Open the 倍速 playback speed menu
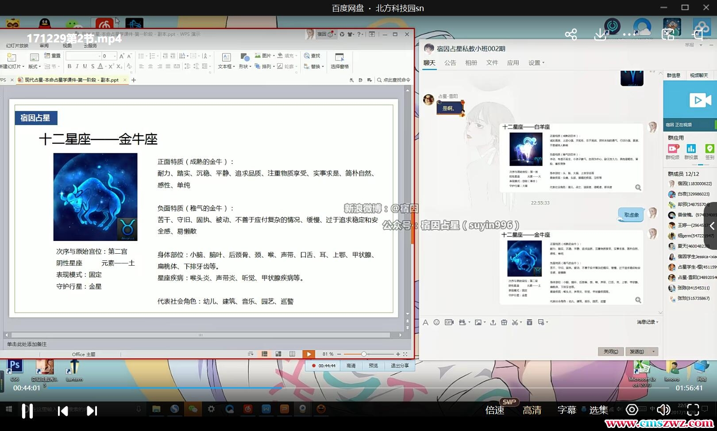The image size is (717, 431). [x=495, y=410]
